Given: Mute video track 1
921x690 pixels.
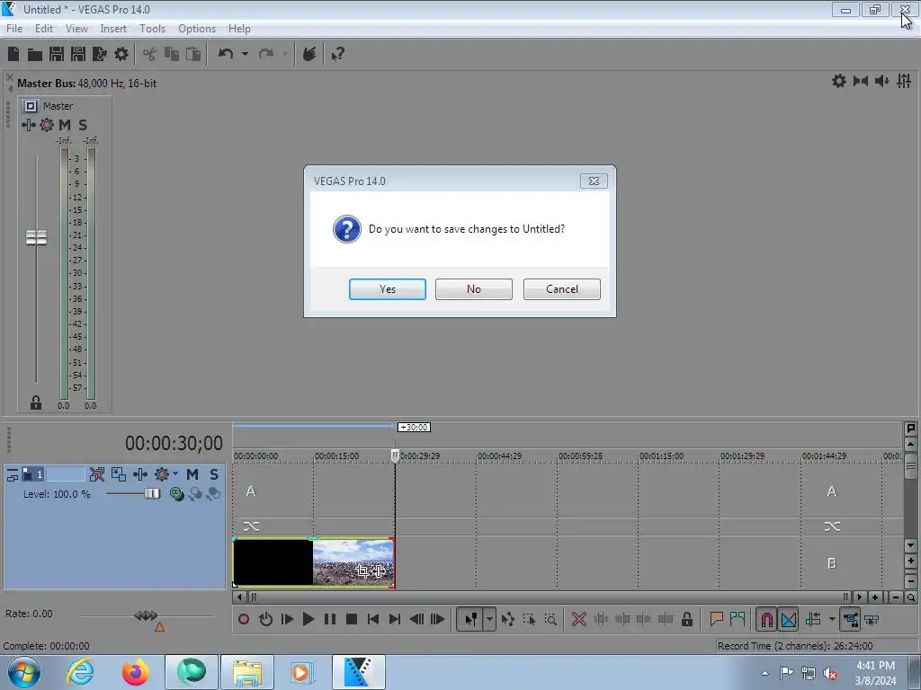Looking at the screenshot, I should (192, 474).
